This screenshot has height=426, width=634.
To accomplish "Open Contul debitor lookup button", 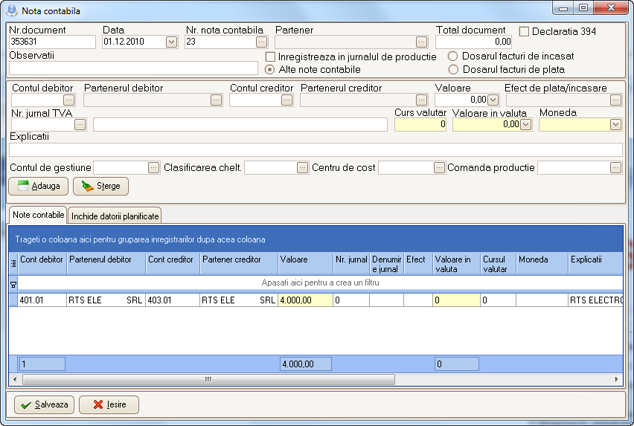I will click(x=68, y=100).
